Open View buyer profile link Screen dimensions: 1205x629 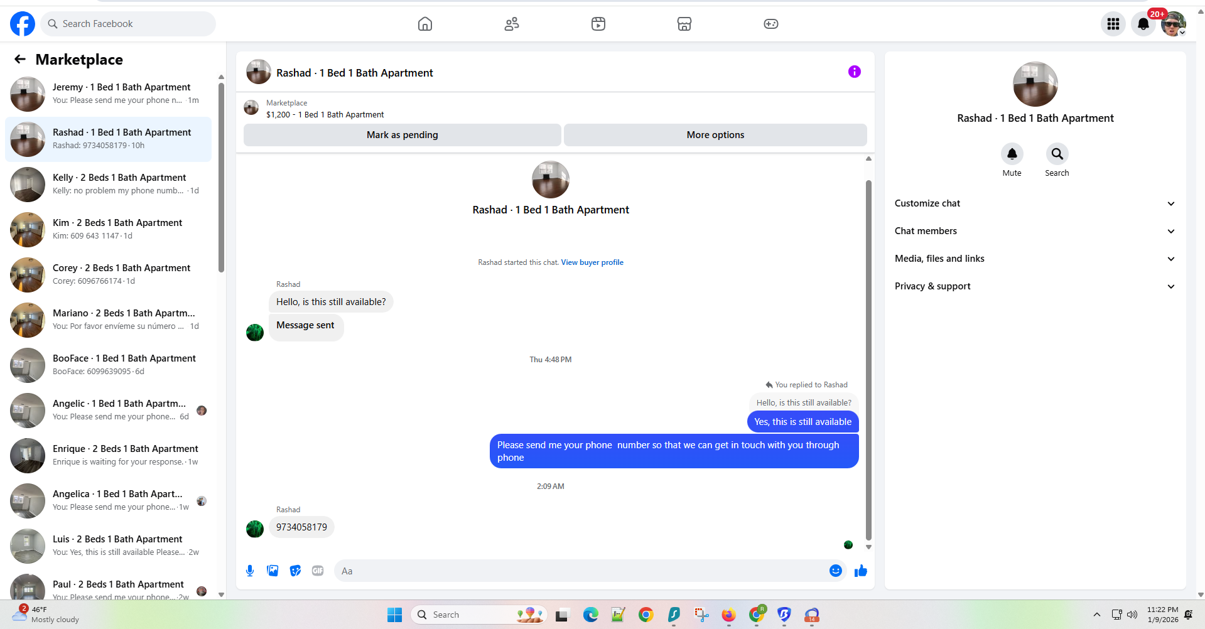(592, 262)
